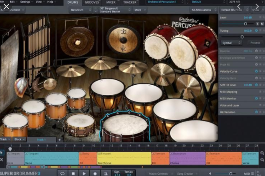Open the Cymbal tuning type dropdown
This screenshot has height=176, width=265.
point(231,43)
